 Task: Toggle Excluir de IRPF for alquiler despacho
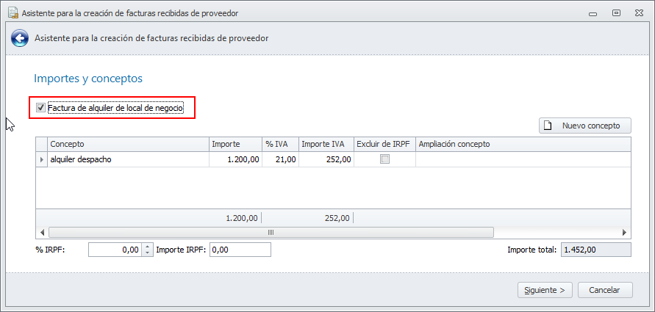pyautogui.click(x=384, y=159)
